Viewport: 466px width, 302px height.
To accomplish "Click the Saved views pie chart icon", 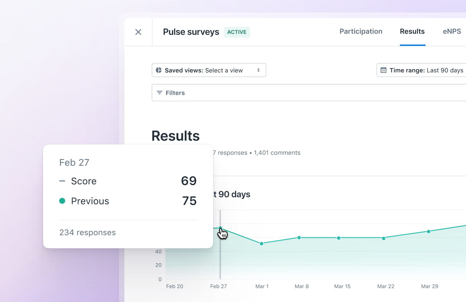I will point(159,70).
